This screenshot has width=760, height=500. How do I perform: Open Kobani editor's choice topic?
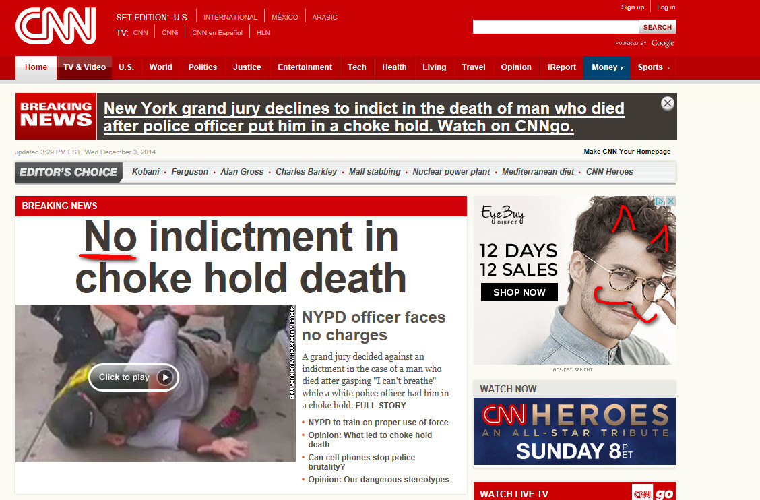pyautogui.click(x=146, y=172)
